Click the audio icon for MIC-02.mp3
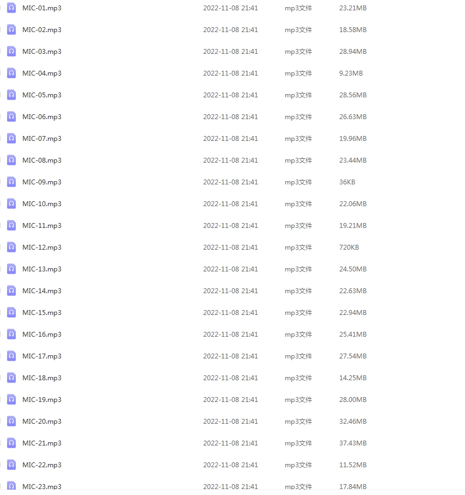This screenshot has width=465, height=495. point(11,30)
